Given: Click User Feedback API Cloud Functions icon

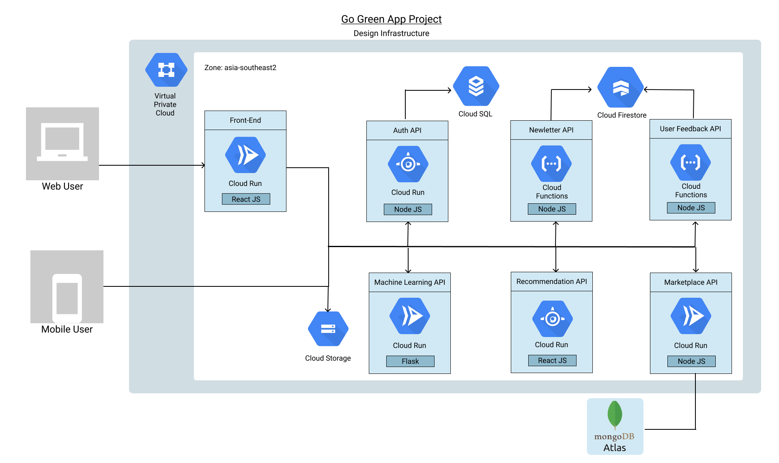Looking at the screenshot, I should click(691, 162).
